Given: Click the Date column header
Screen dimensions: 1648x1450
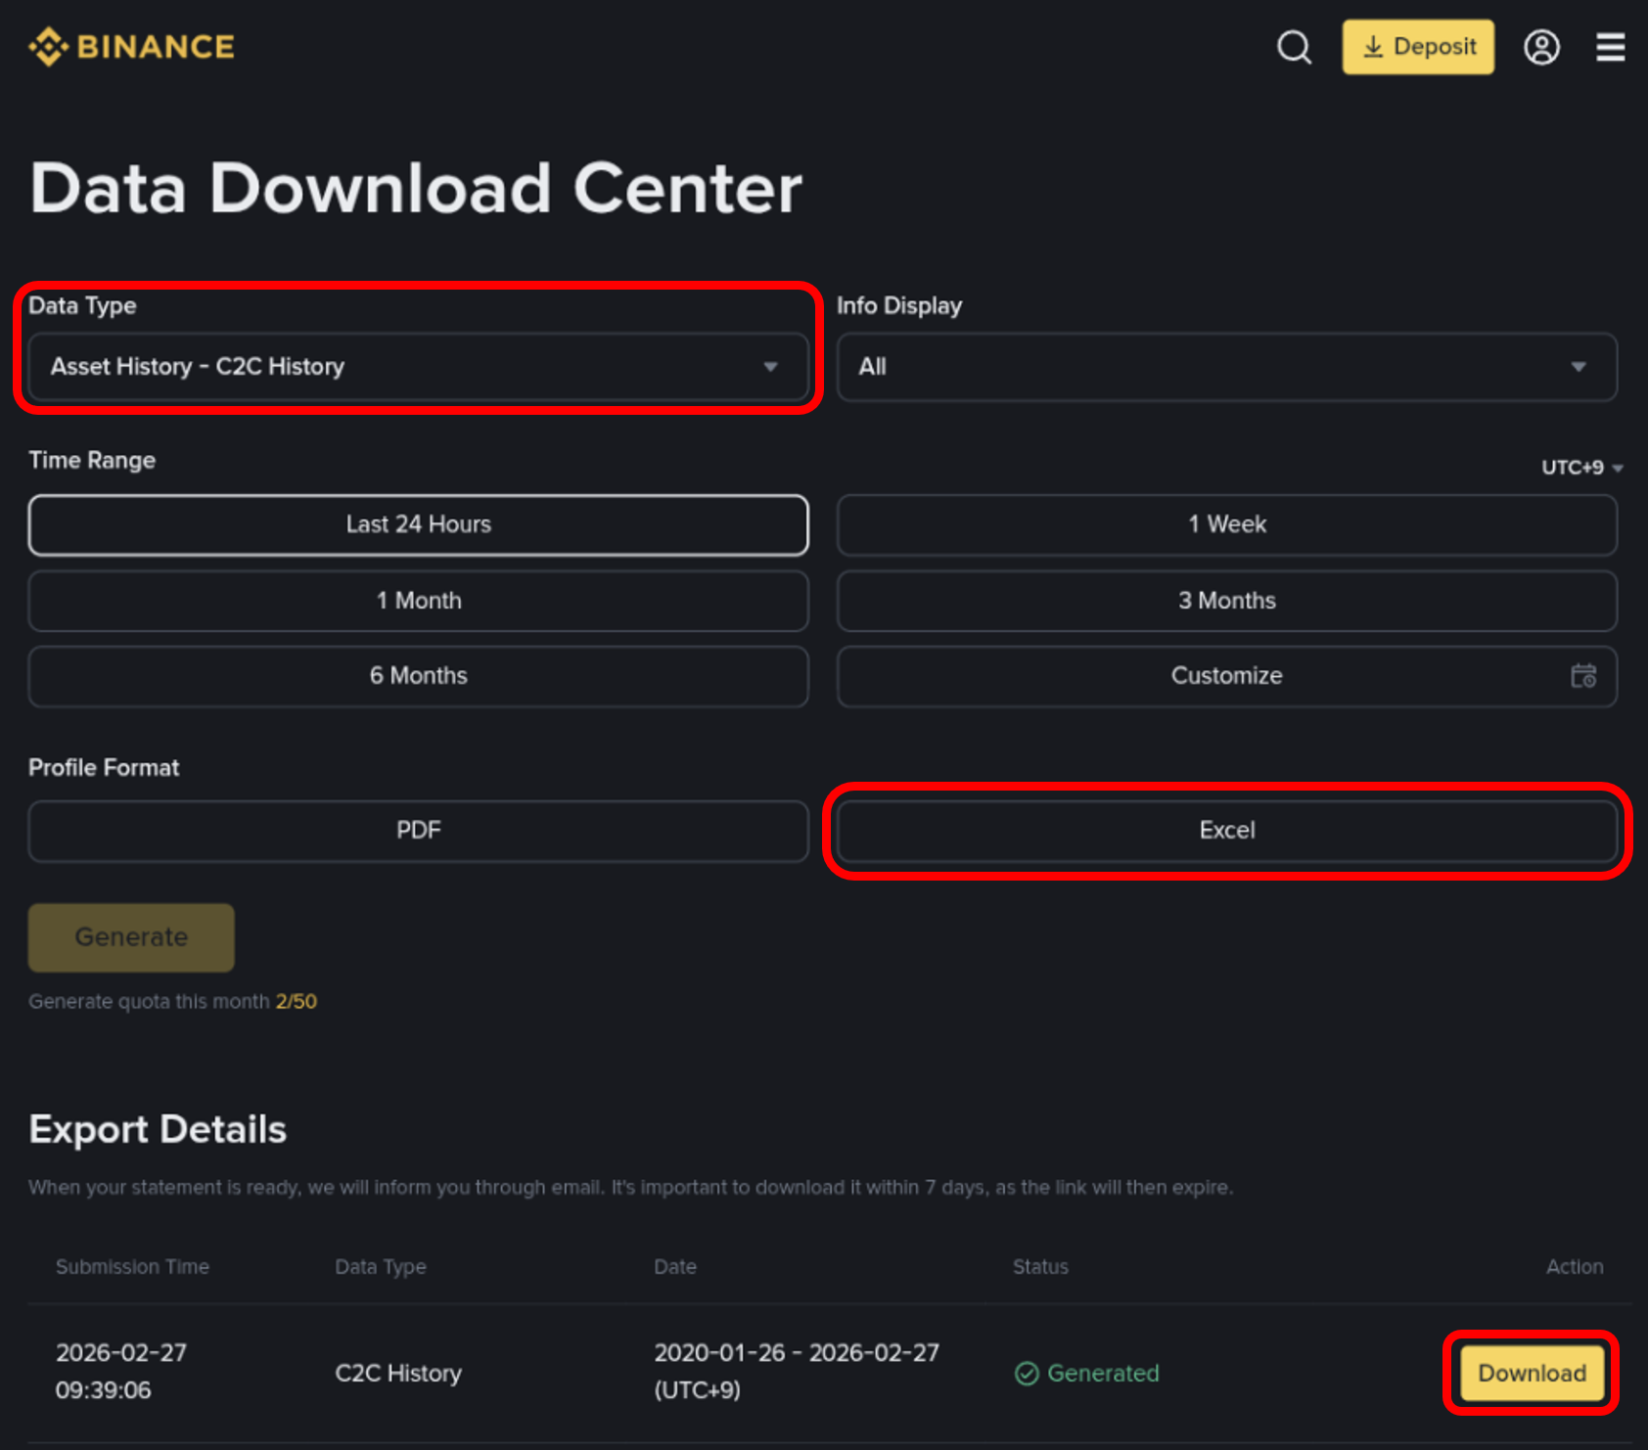Looking at the screenshot, I should click(675, 1267).
